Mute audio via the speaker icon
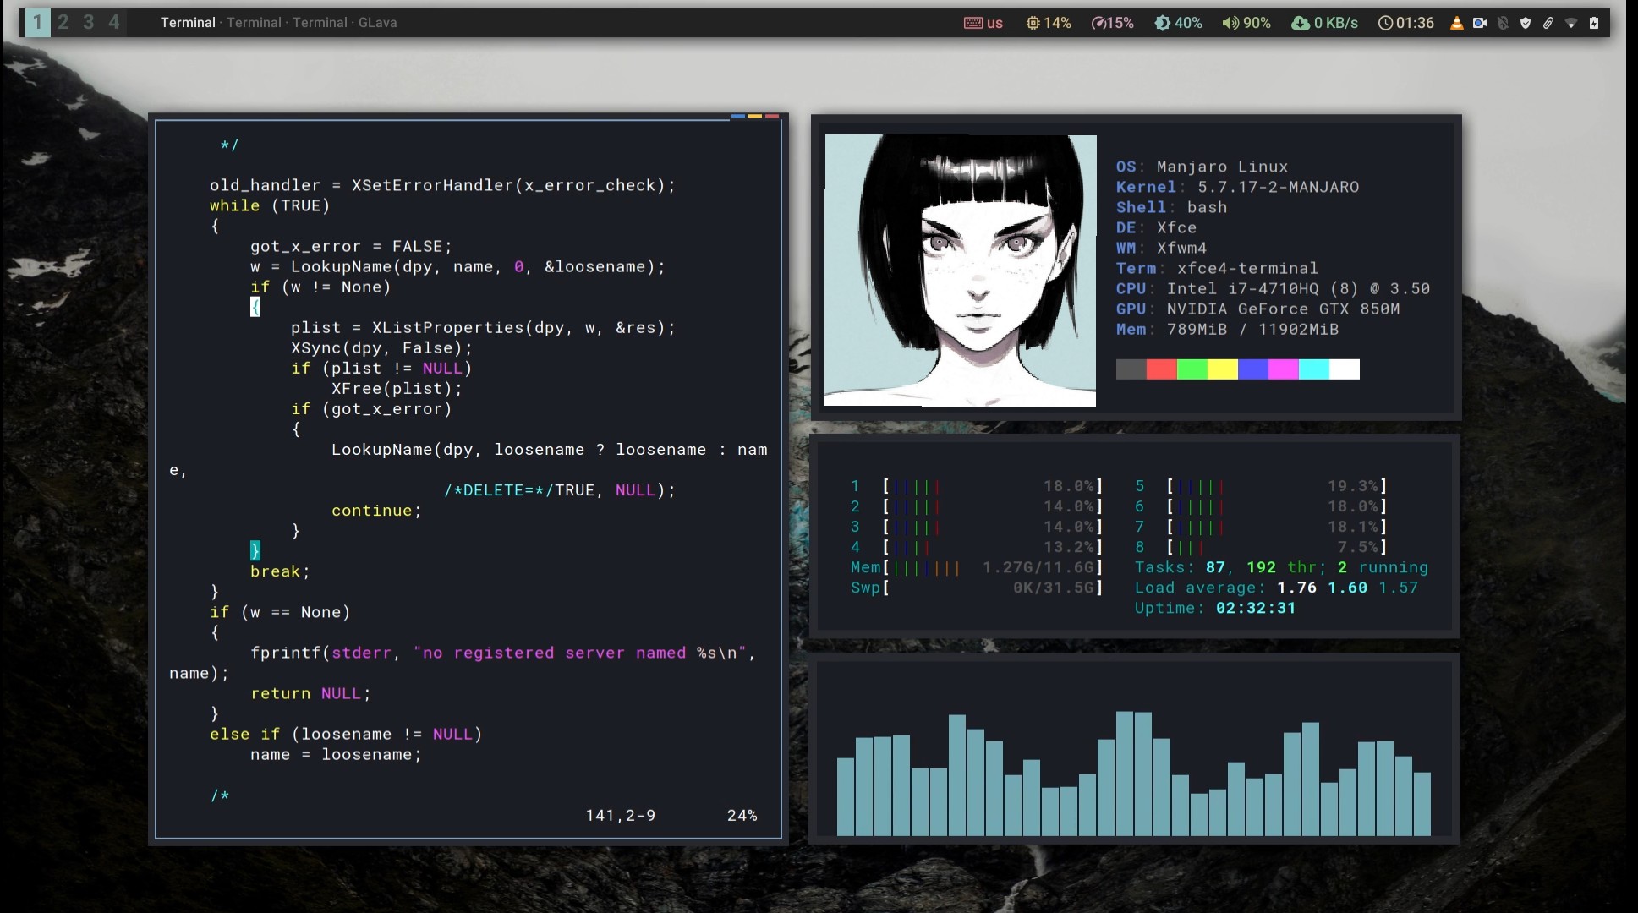 point(1230,23)
